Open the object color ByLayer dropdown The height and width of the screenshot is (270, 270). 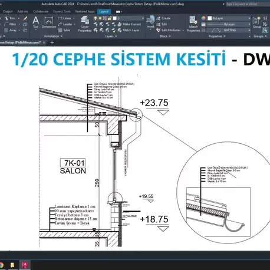tap(249, 18)
